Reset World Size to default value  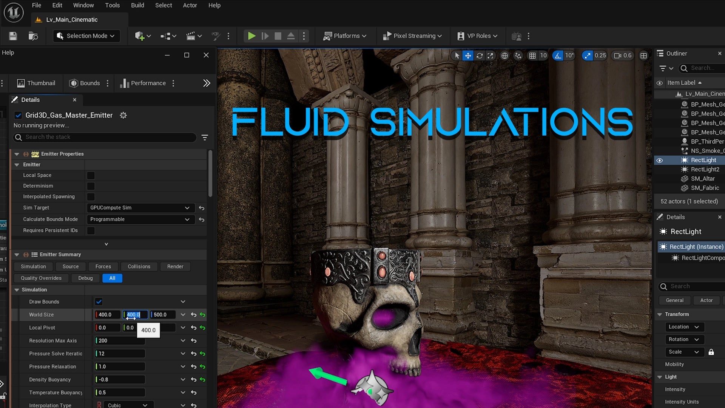194,315
